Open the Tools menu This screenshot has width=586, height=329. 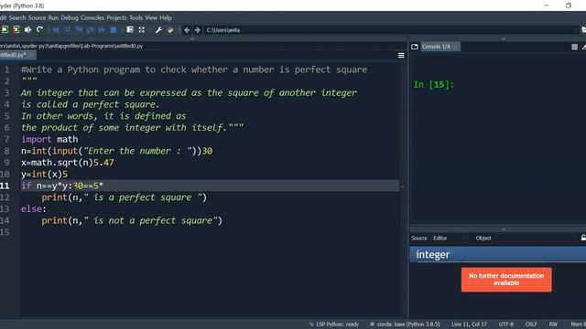136,17
